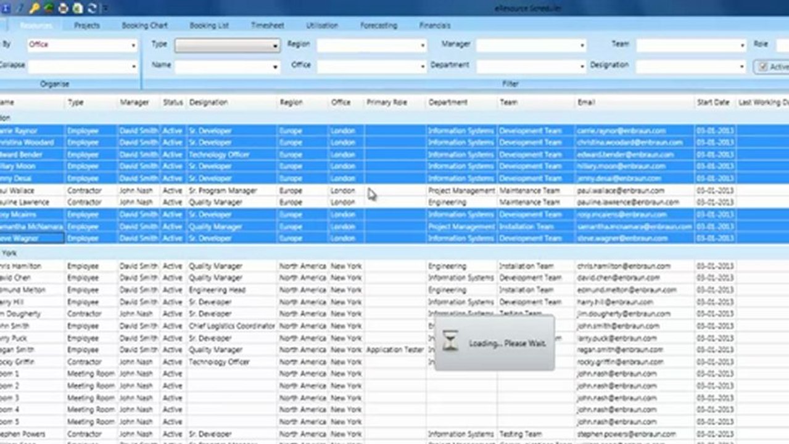The image size is (789, 444).
Task: Click the refresh arrows icon
Action: 92,8
